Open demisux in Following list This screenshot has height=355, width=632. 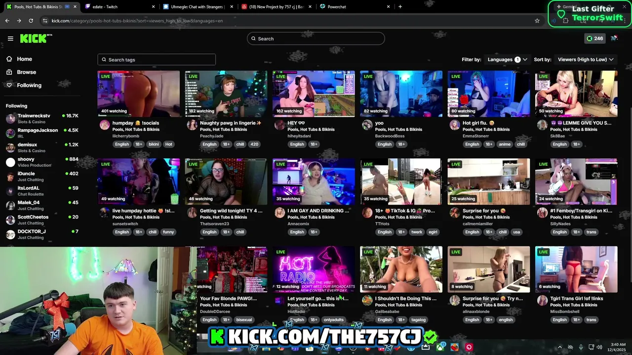point(42,147)
